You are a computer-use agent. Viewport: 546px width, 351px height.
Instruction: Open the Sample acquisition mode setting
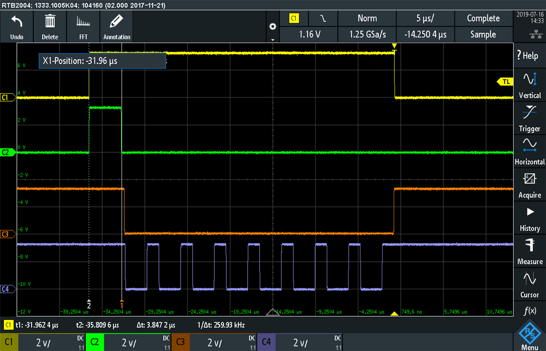[x=483, y=34]
